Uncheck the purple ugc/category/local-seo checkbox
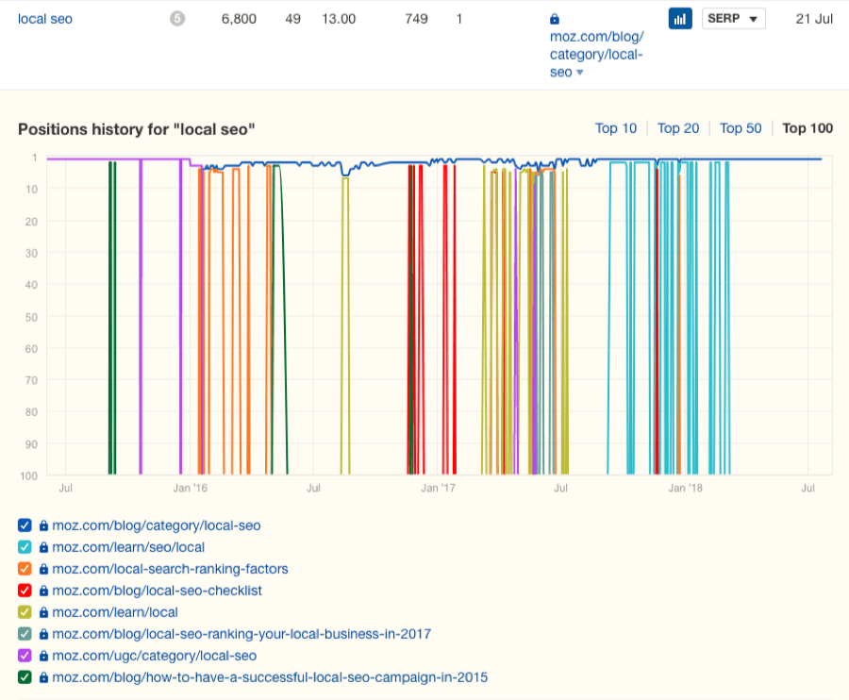This screenshot has width=849, height=700. coord(25,655)
